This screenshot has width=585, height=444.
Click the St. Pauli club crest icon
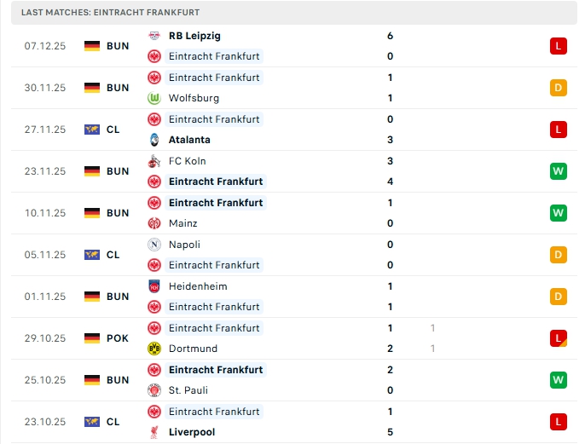click(154, 390)
